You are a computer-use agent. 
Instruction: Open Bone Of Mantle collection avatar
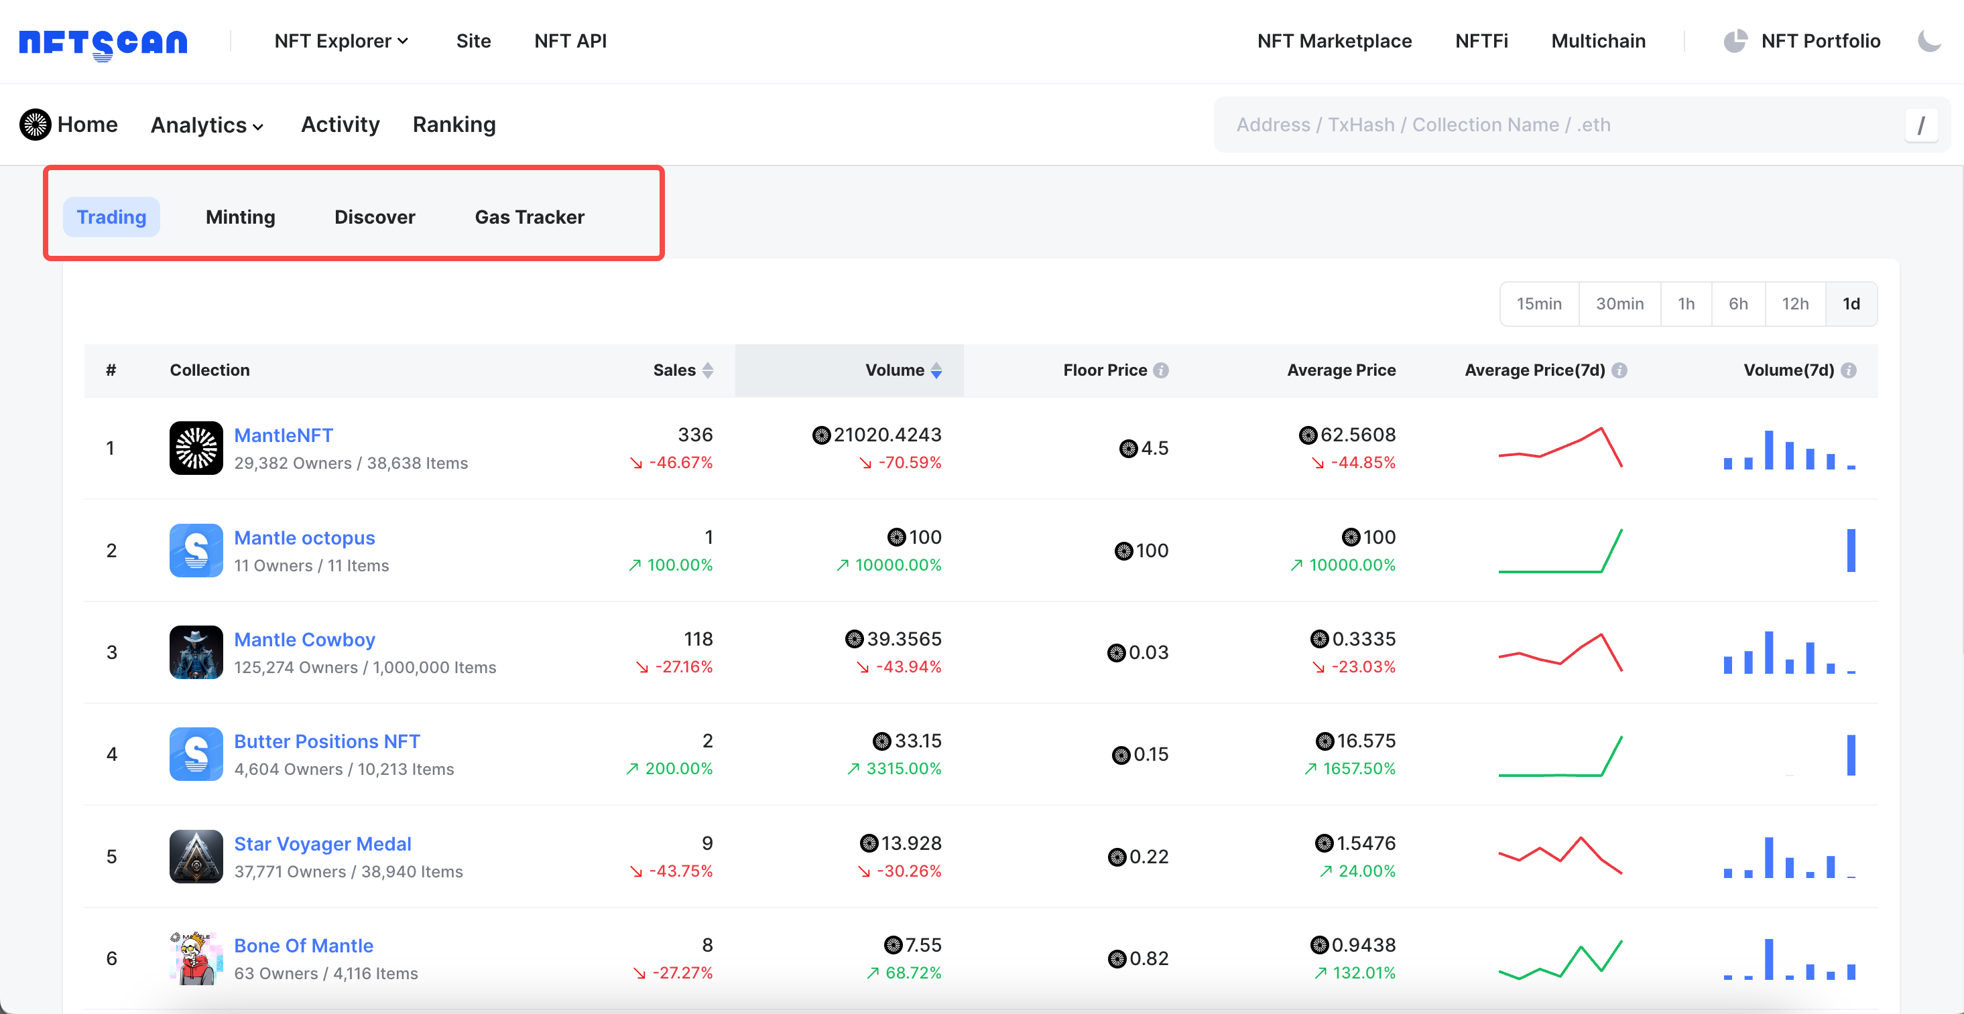click(x=196, y=958)
